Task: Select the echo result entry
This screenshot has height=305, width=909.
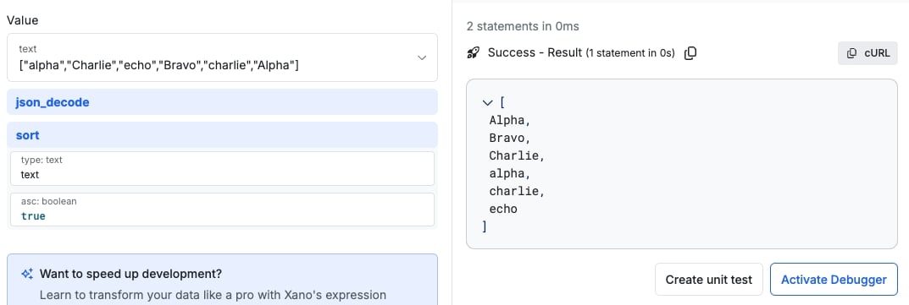Action: tap(503, 210)
